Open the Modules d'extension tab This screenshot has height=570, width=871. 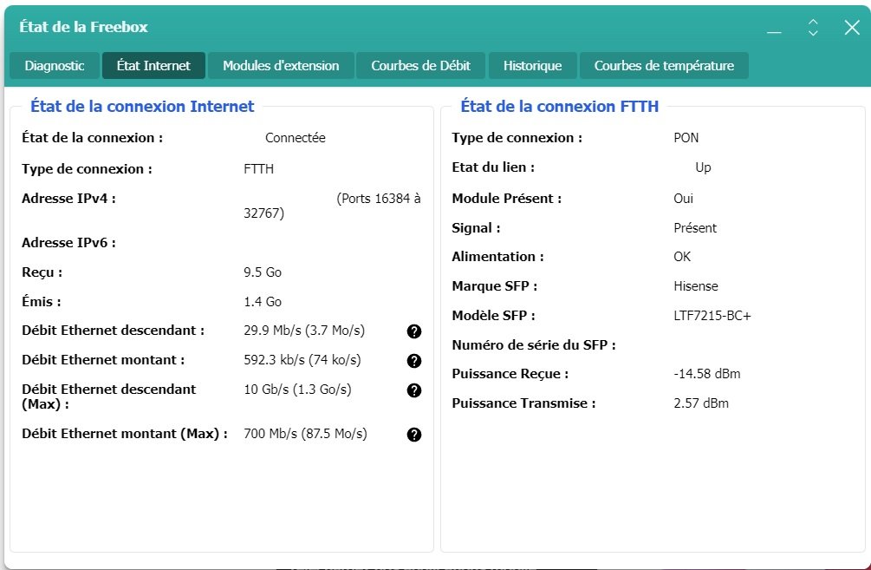point(281,66)
